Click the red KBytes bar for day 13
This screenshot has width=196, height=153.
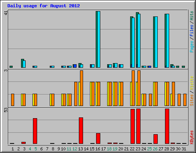pyautogui.click(x=81, y=130)
